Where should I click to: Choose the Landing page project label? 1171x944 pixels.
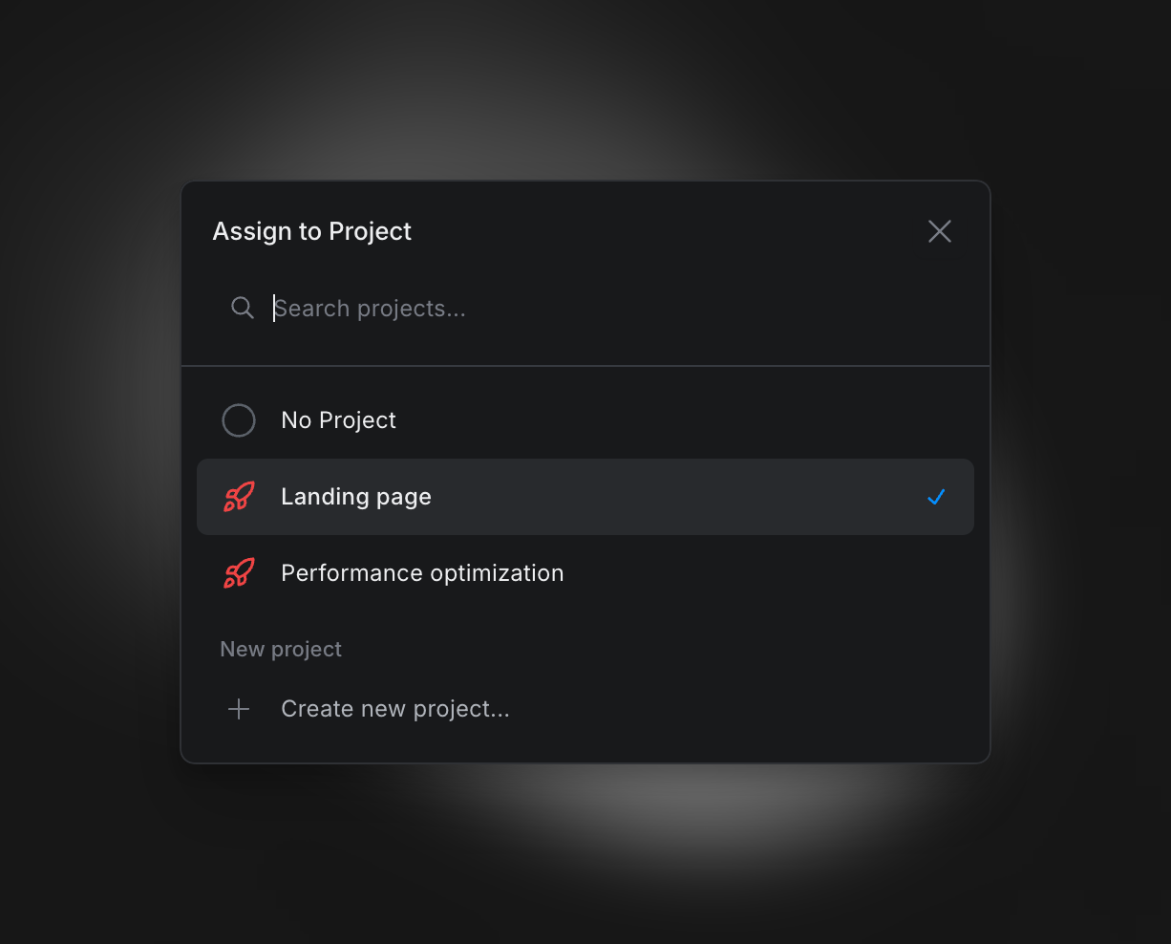356,497
